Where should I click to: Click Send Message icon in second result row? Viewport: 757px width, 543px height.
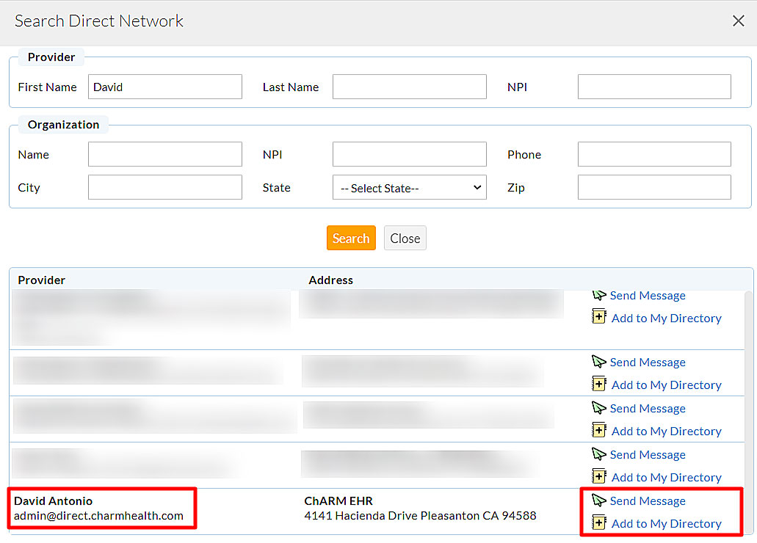click(x=599, y=362)
